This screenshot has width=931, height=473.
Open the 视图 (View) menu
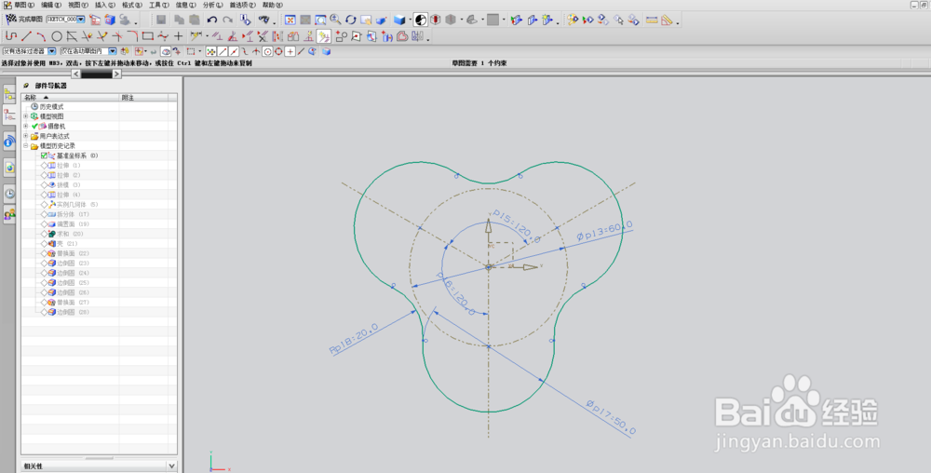click(x=78, y=5)
